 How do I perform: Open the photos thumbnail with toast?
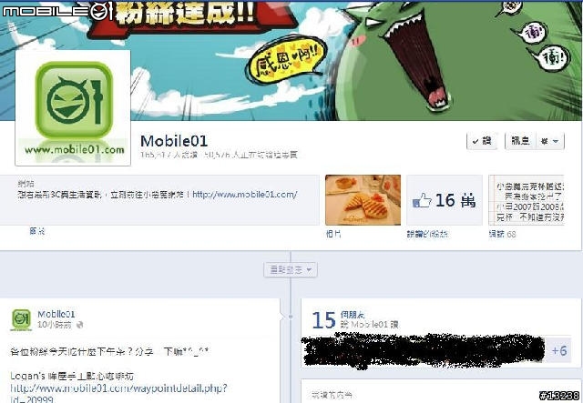click(363, 200)
